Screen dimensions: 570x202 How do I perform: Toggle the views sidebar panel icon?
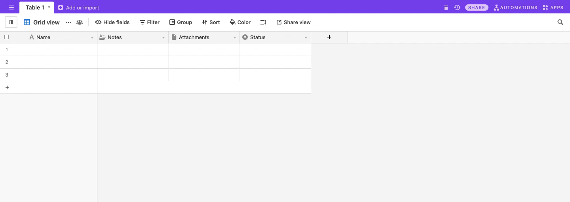coord(11,22)
